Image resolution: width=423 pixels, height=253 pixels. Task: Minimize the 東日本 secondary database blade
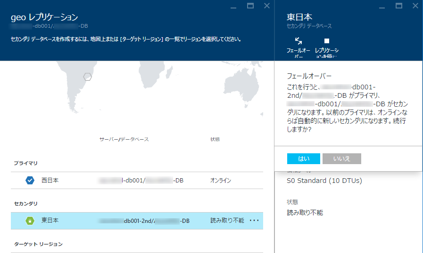[383, 7]
